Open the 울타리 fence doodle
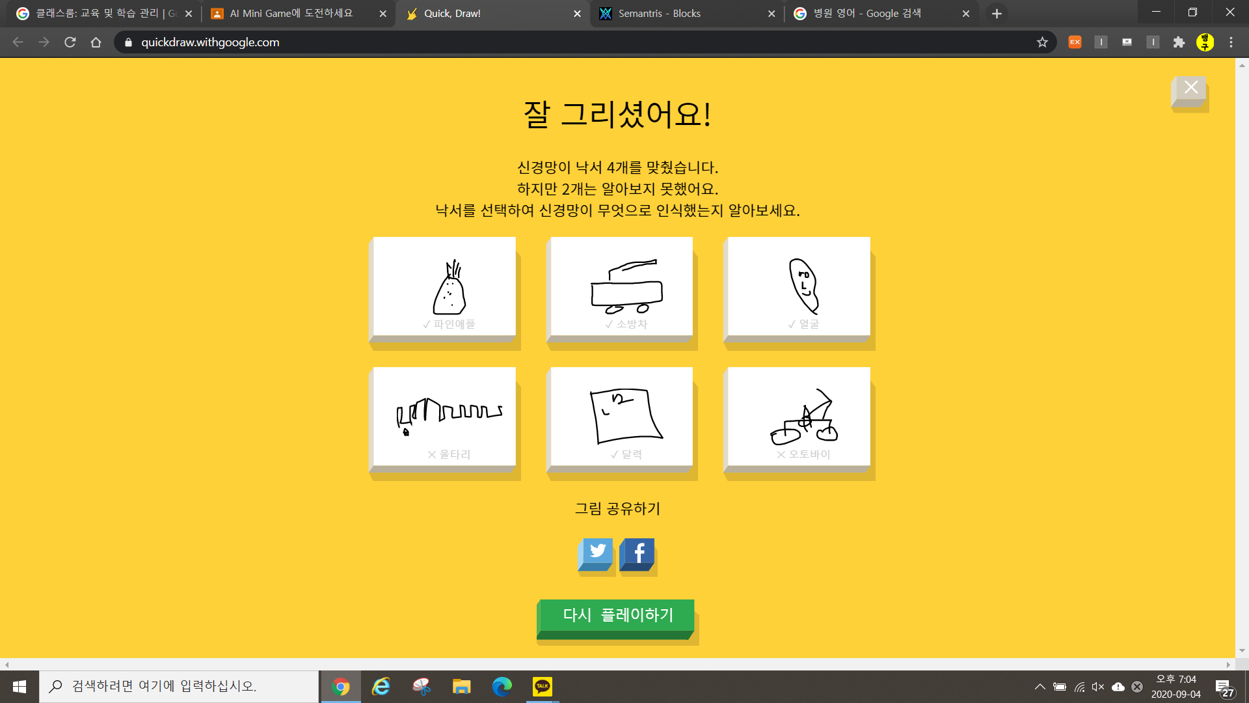The image size is (1249, 703). point(445,417)
